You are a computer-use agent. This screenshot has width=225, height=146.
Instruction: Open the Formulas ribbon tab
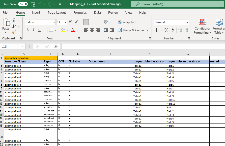tap(80, 13)
